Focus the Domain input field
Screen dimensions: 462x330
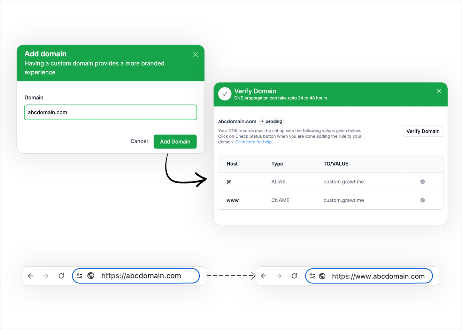pyautogui.click(x=110, y=112)
